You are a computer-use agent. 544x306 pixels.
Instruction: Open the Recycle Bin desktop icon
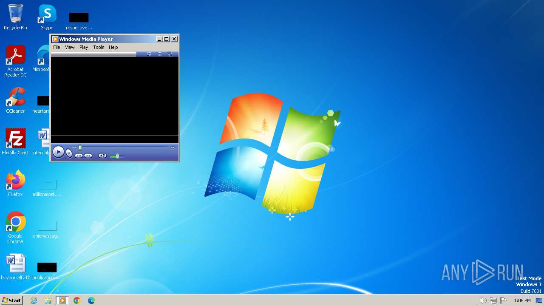(15, 17)
